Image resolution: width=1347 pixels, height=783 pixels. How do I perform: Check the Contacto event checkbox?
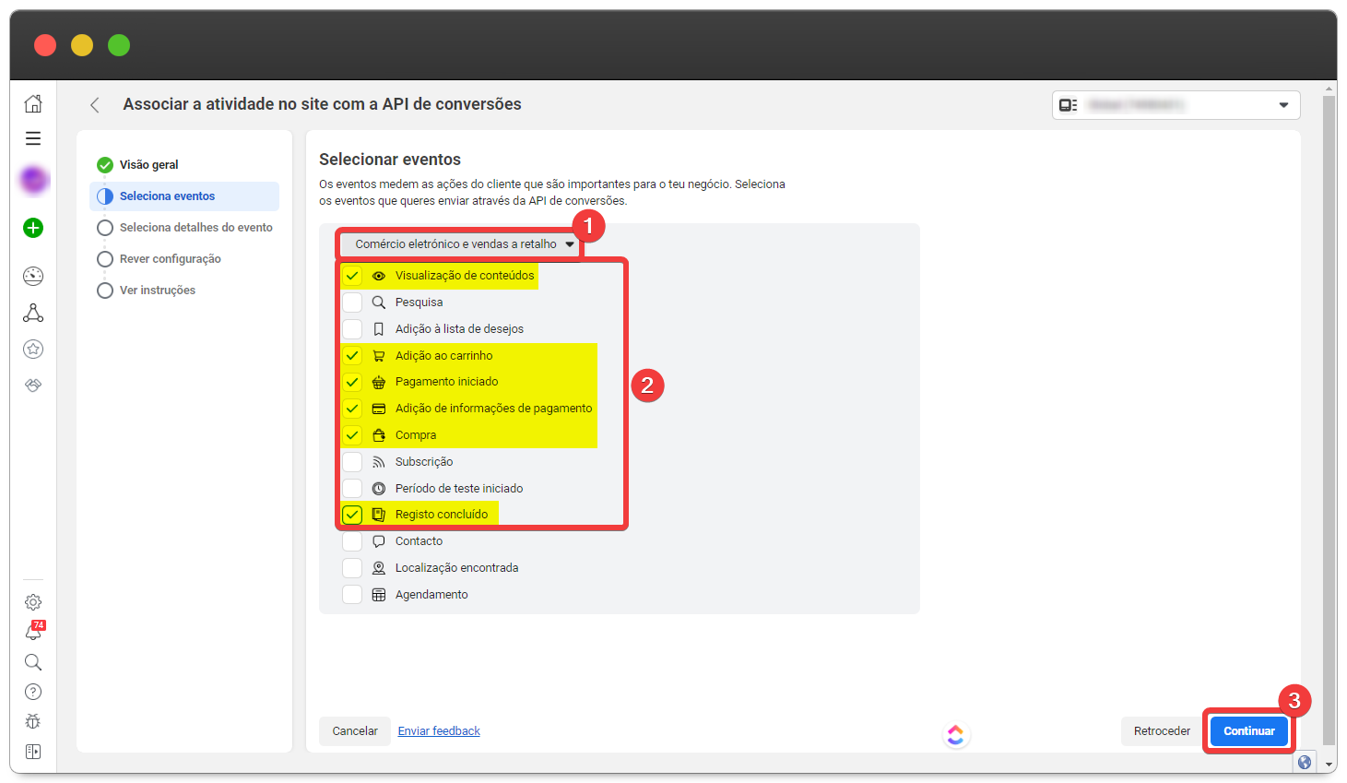click(x=352, y=541)
